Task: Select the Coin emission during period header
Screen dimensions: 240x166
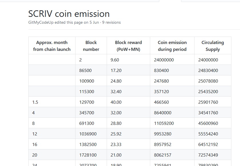Action: click(172, 46)
